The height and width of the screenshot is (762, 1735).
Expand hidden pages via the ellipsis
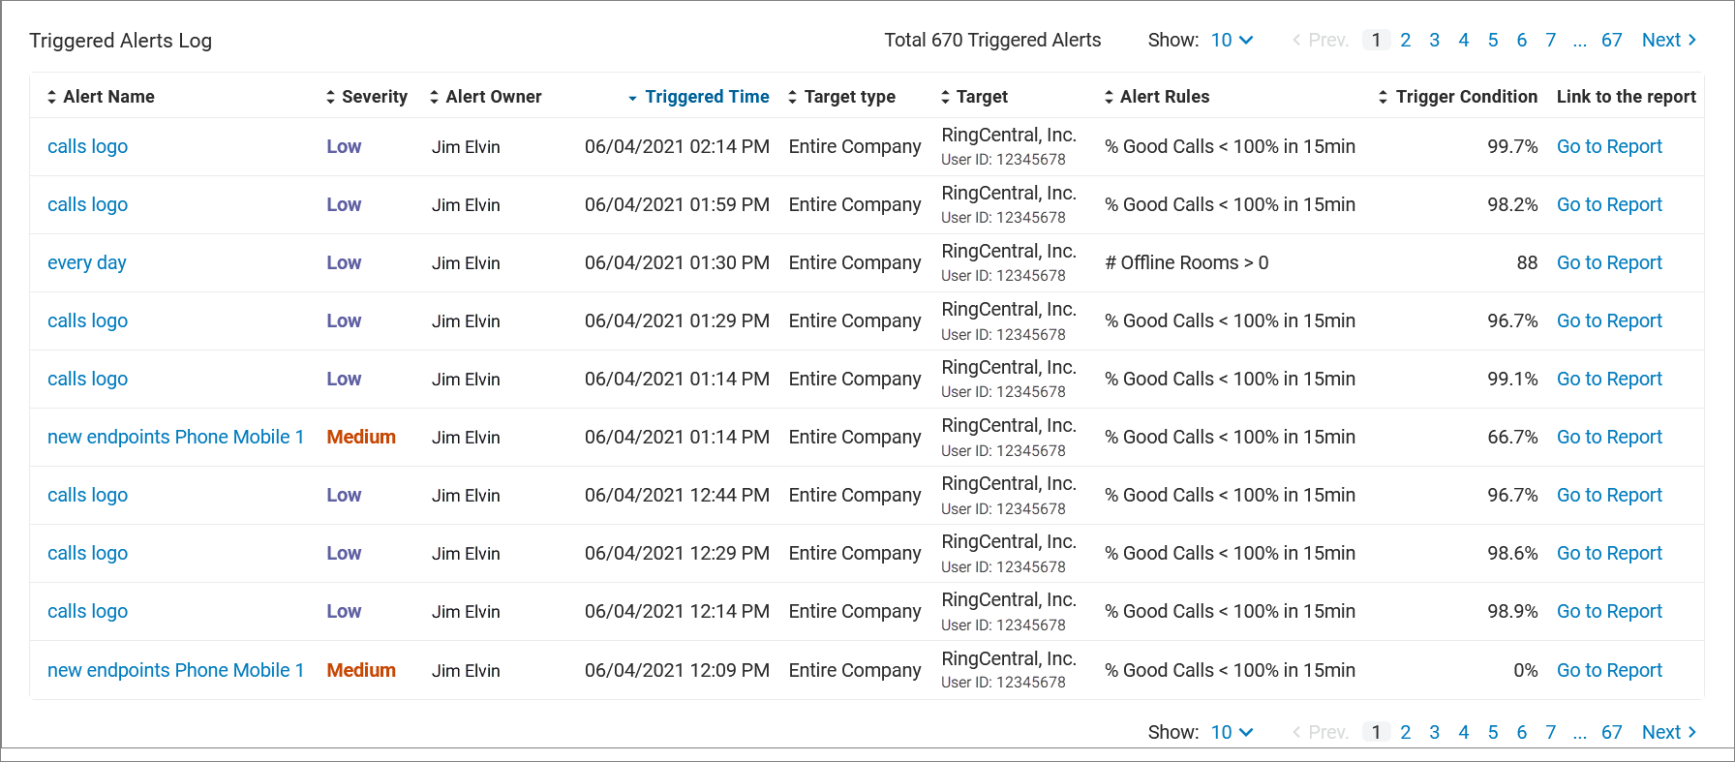click(x=1579, y=40)
